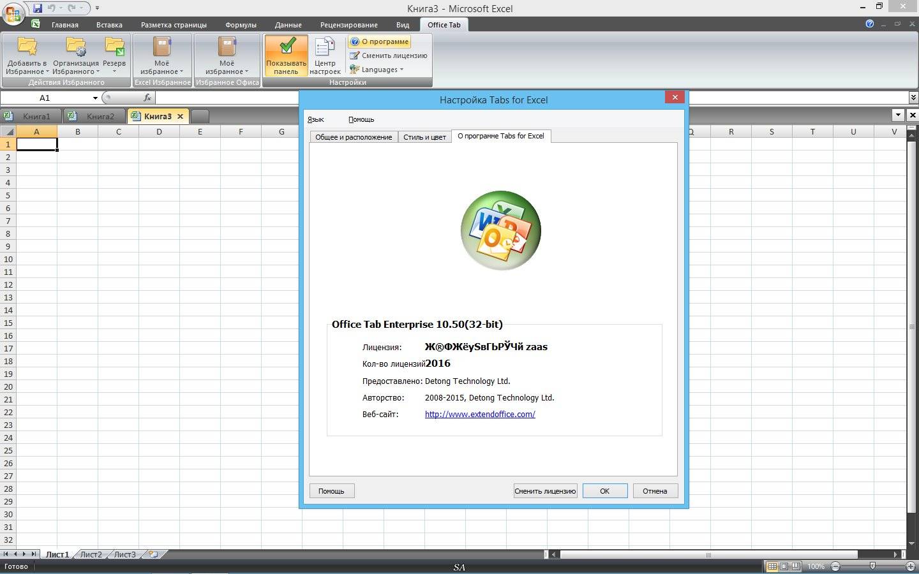Image resolution: width=919 pixels, height=574 pixels.
Task: Click the zoom slider handle
Action: pos(872,566)
